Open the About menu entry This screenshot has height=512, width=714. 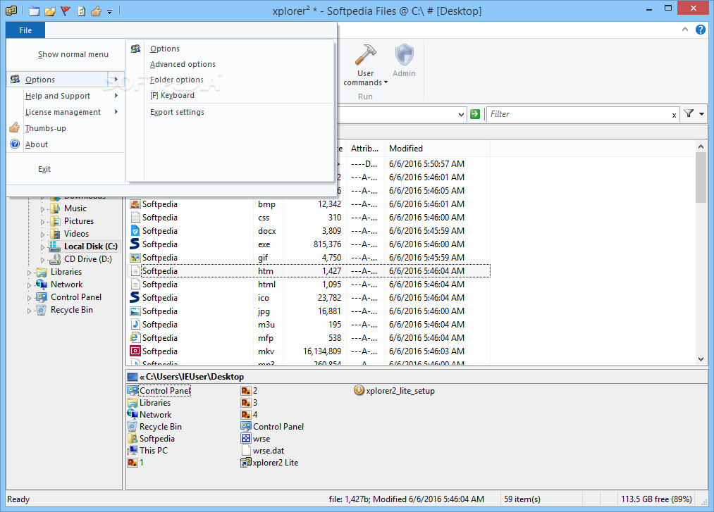click(66, 144)
